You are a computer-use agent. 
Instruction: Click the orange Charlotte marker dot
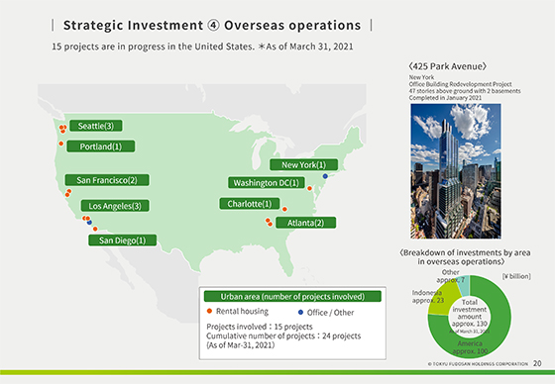click(x=284, y=210)
